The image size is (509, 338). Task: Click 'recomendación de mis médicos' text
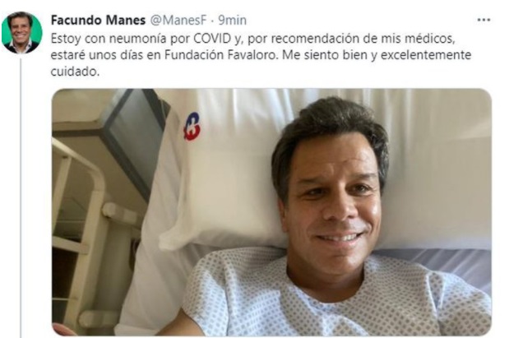tap(362, 39)
